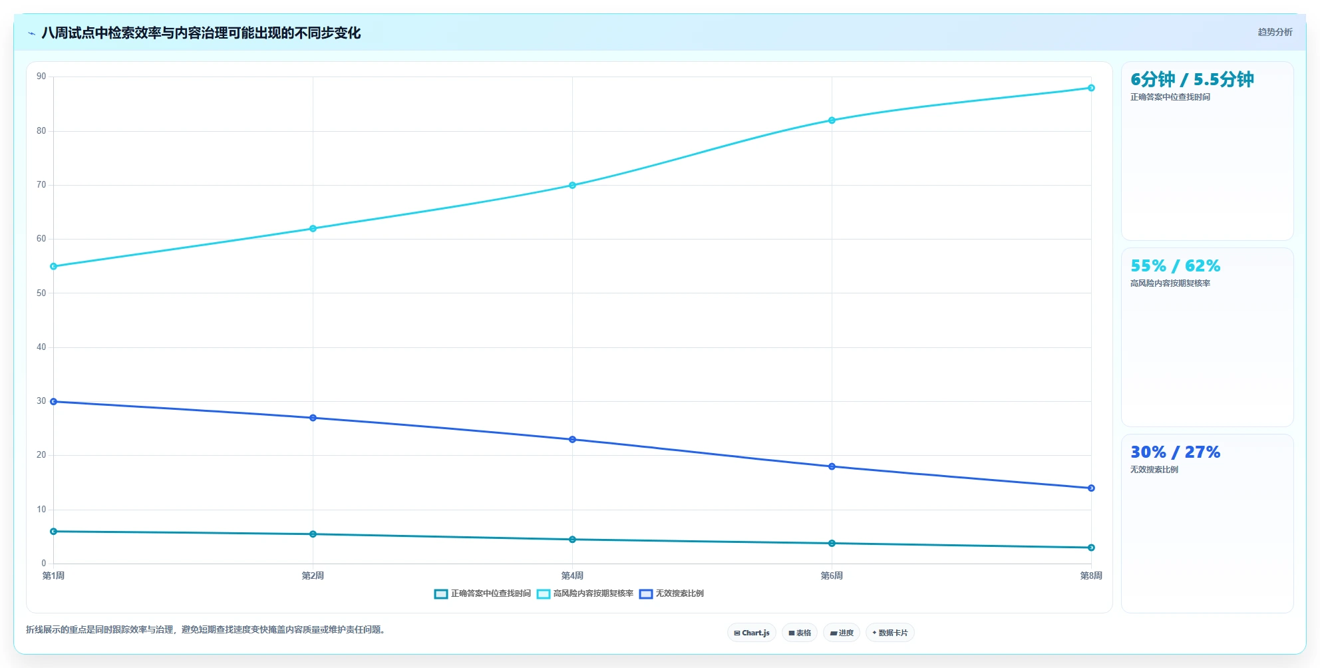Click the 20 y-axis tick label
Viewport: 1320px width, 668px height.
coord(41,455)
